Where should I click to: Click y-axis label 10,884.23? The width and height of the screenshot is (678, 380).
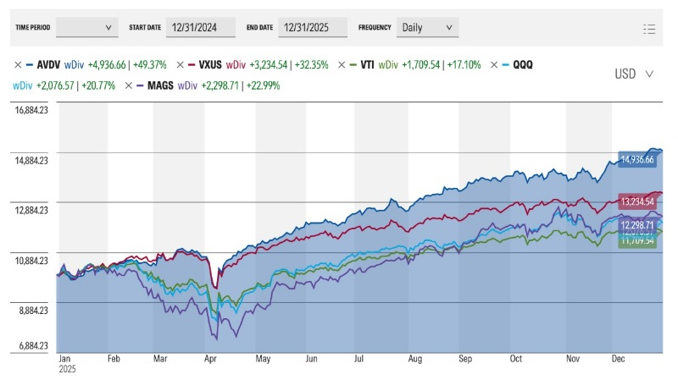[31, 261]
